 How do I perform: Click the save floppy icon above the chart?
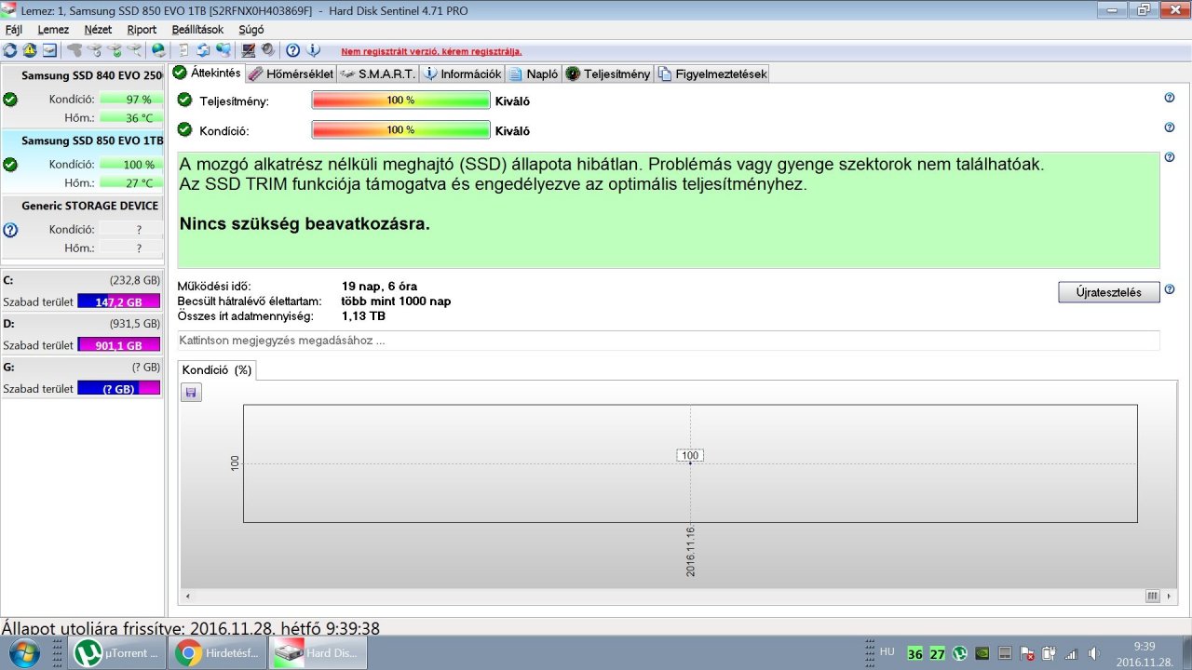click(x=191, y=393)
